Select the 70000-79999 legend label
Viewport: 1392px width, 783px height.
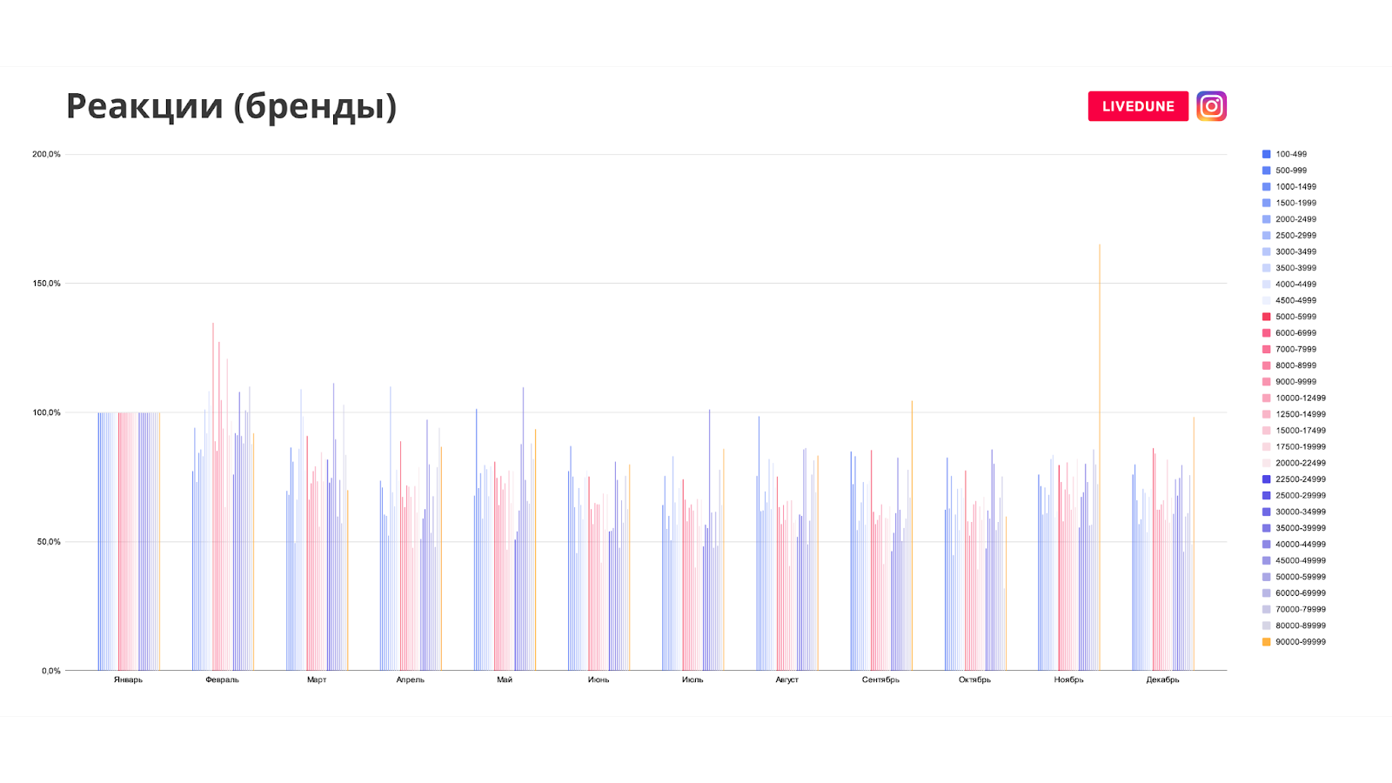1301,609
